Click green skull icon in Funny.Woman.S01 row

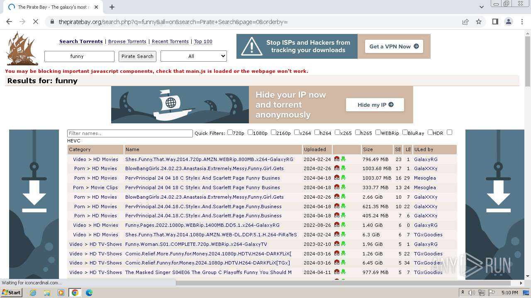coord(343,244)
